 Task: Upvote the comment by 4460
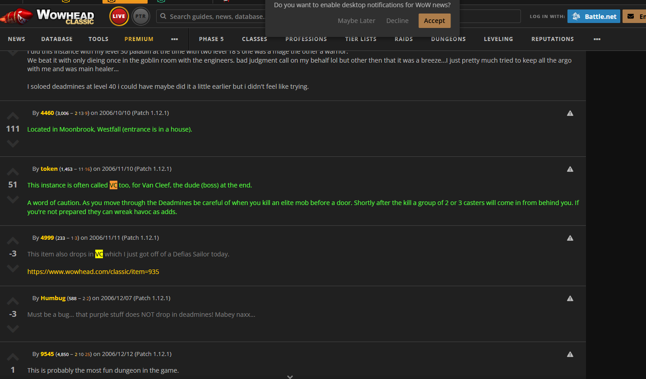[x=13, y=116]
